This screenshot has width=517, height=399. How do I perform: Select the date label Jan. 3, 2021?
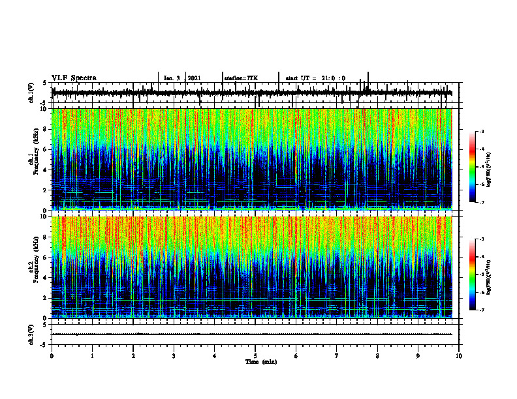(182, 78)
